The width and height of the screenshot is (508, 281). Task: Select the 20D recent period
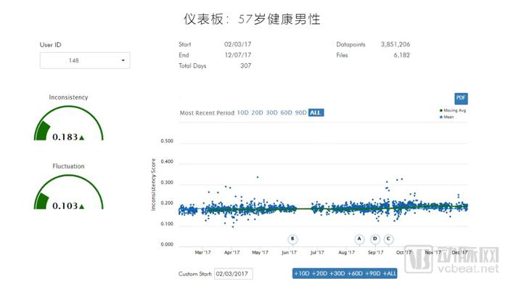pyautogui.click(x=257, y=113)
